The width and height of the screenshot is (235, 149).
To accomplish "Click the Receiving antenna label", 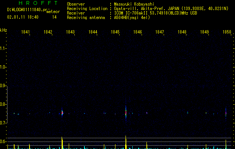I will [x=86, y=18].
